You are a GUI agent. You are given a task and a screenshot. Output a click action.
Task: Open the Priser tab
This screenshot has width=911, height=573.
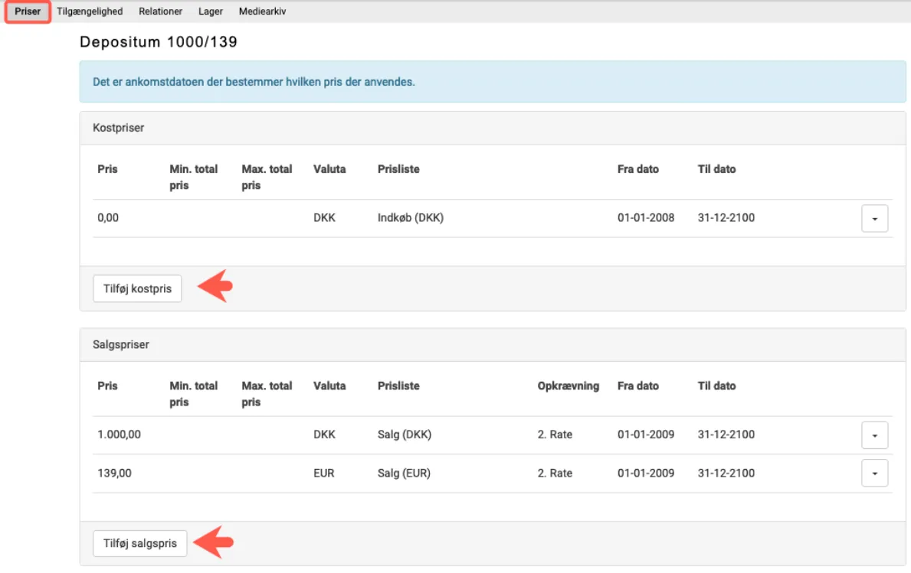pyautogui.click(x=28, y=11)
